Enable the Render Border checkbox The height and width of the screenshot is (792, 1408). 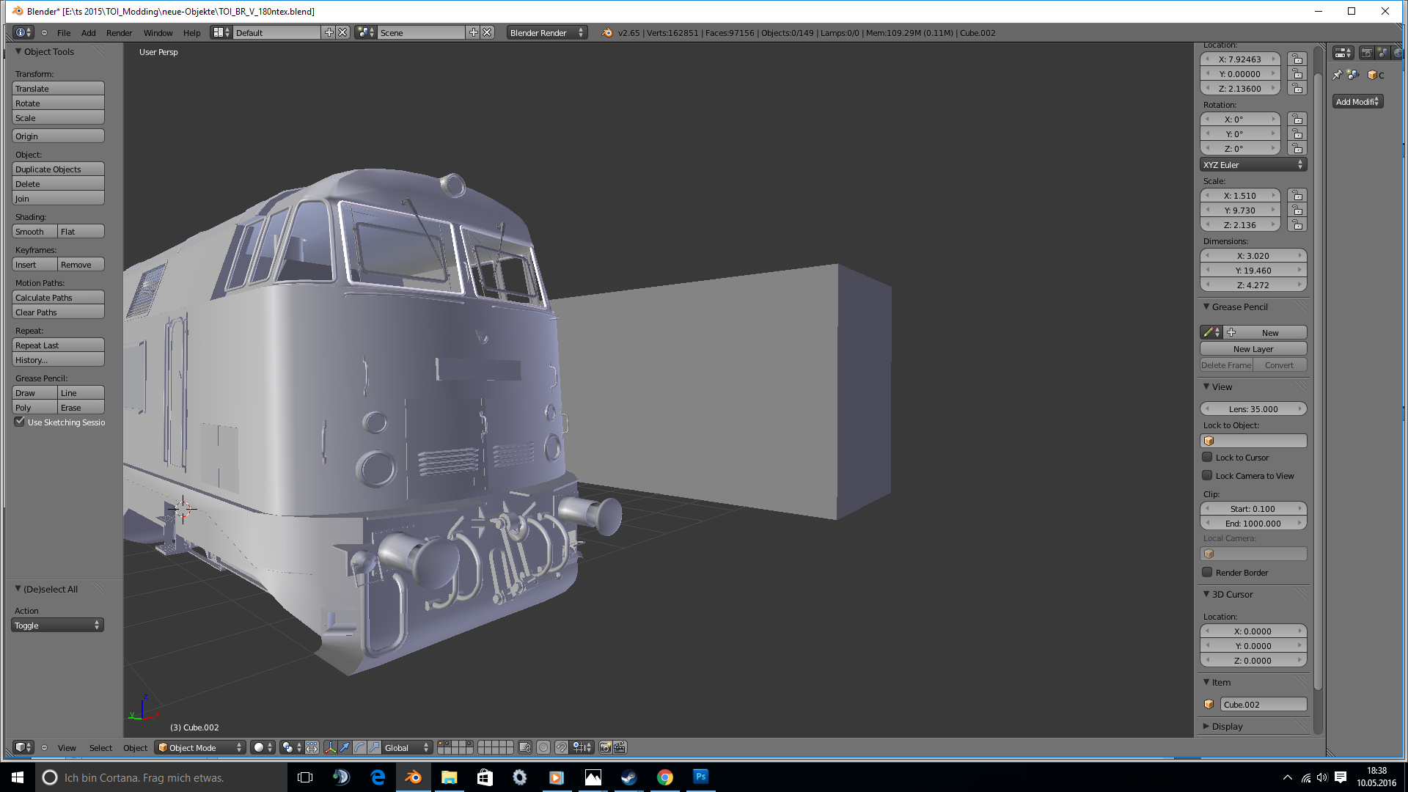[x=1207, y=572]
